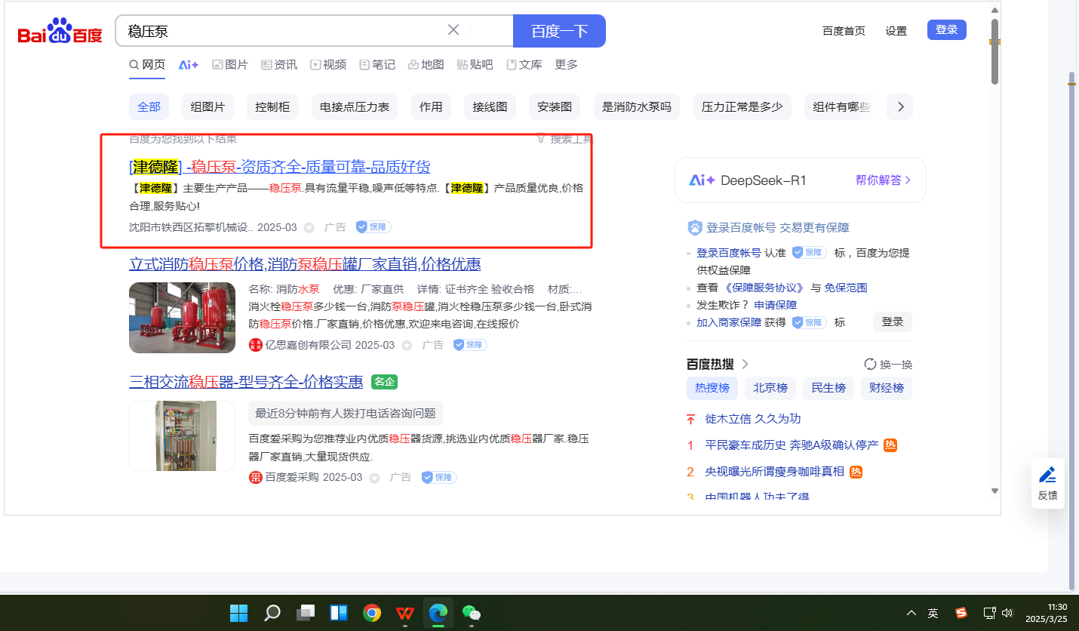Clear the search box with X icon

pos(453,30)
